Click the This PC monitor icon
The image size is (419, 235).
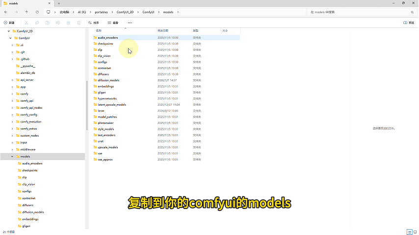[49, 12]
